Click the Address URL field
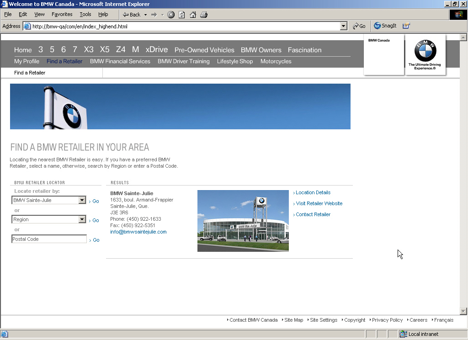 pos(185,26)
